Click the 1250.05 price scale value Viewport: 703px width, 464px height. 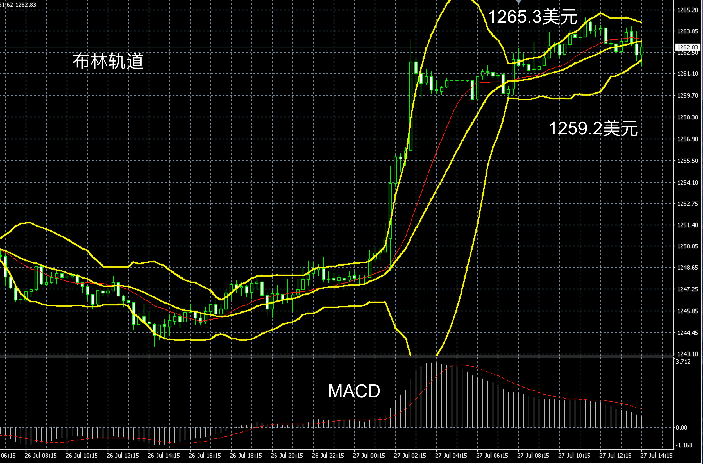point(688,246)
